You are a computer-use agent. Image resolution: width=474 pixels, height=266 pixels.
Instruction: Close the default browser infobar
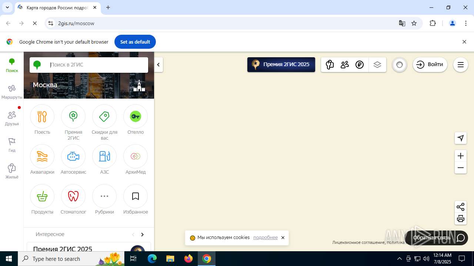(464, 42)
